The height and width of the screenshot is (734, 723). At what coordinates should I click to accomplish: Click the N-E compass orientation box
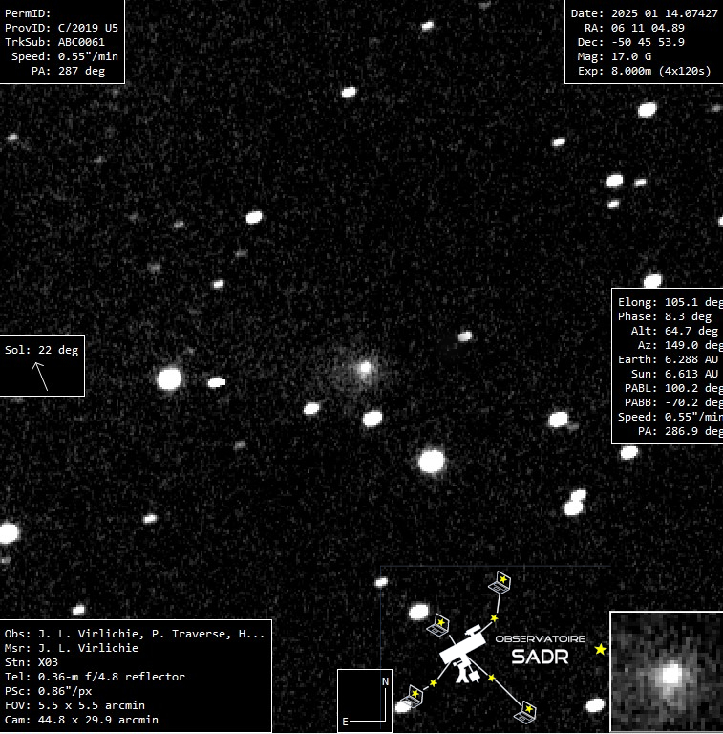(365, 701)
